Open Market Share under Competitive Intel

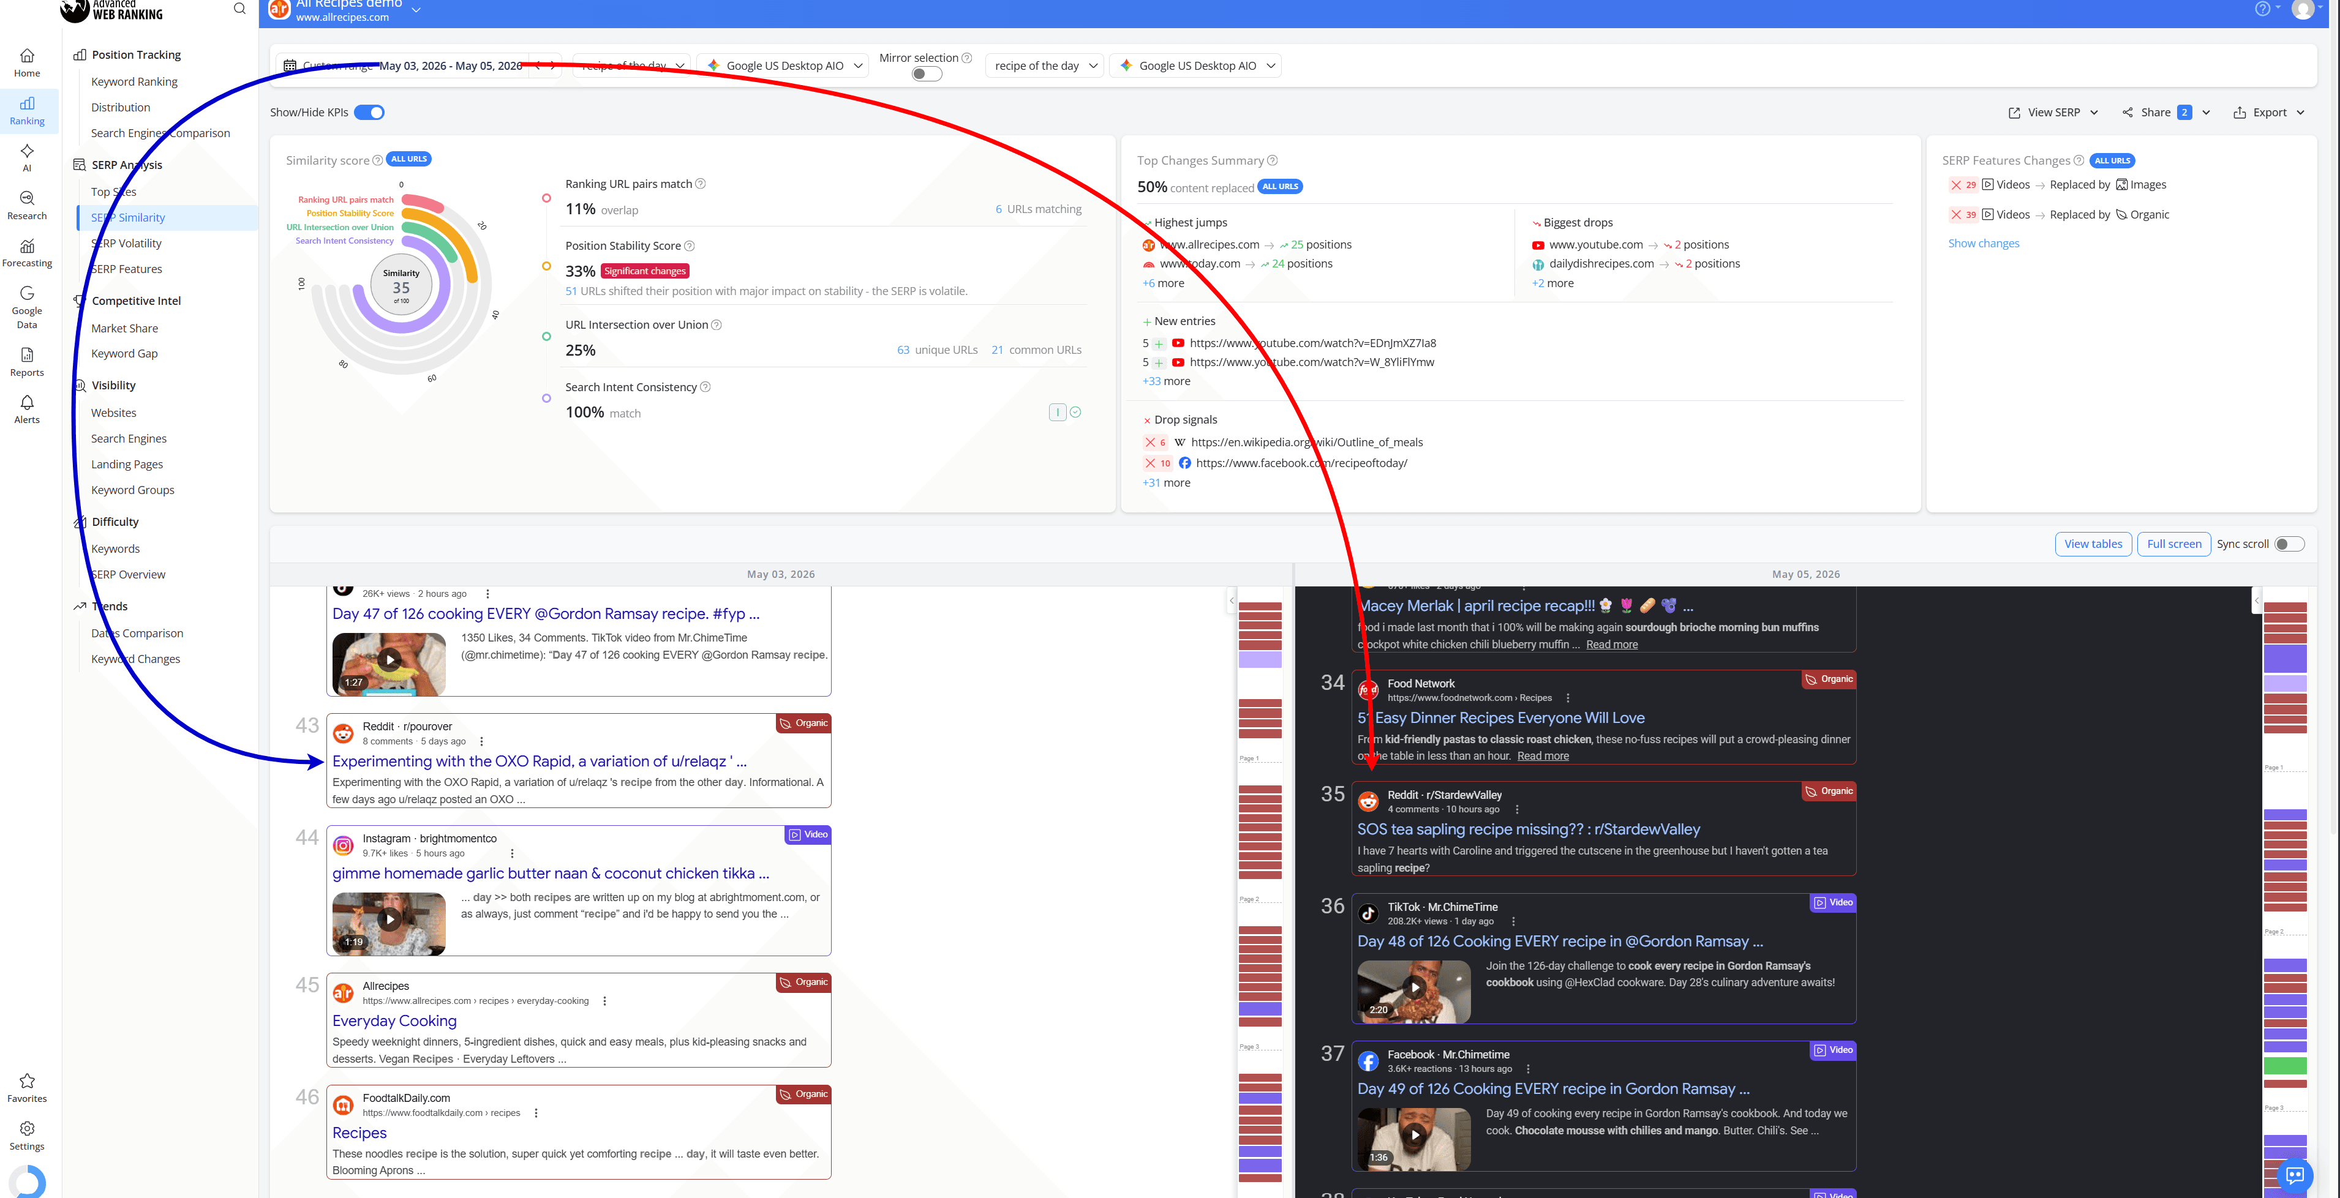[124, 329]
